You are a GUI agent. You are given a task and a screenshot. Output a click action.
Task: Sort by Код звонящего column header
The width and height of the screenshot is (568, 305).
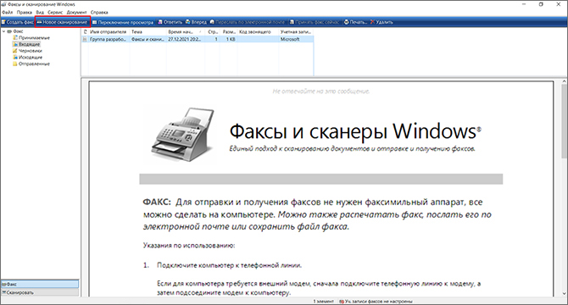coord(258,32)
